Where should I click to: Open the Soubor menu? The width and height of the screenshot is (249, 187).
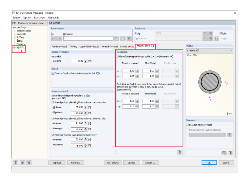coord(16,18)
